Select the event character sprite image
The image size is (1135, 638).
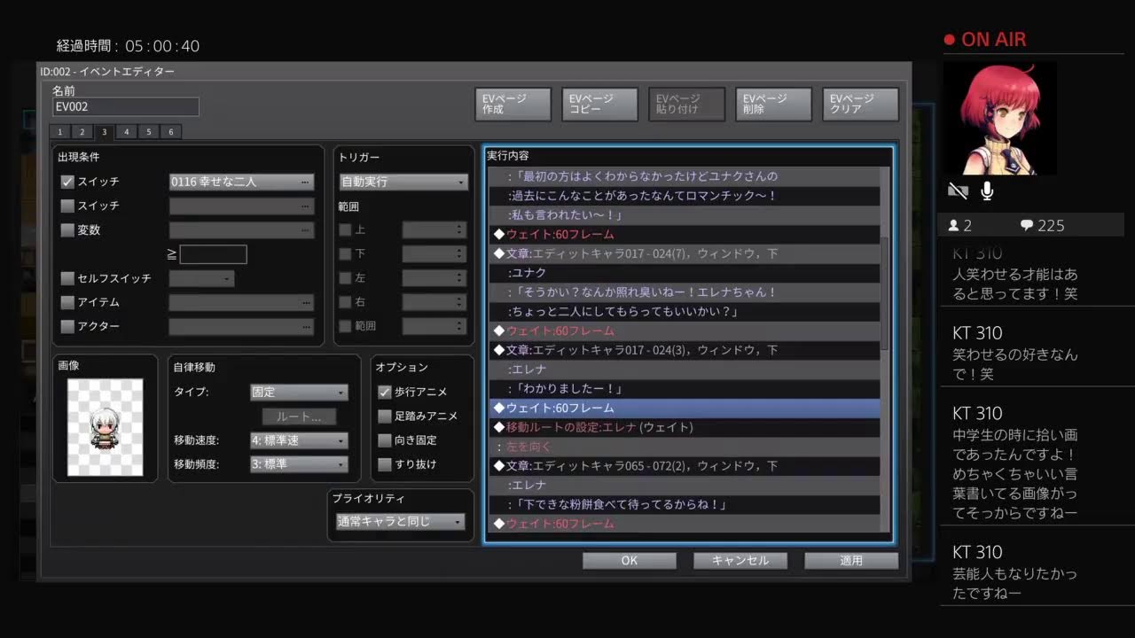(105, 427)
